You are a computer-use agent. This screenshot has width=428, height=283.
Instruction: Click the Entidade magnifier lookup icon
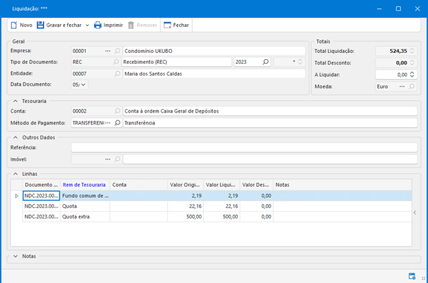[x=117, y=73]
